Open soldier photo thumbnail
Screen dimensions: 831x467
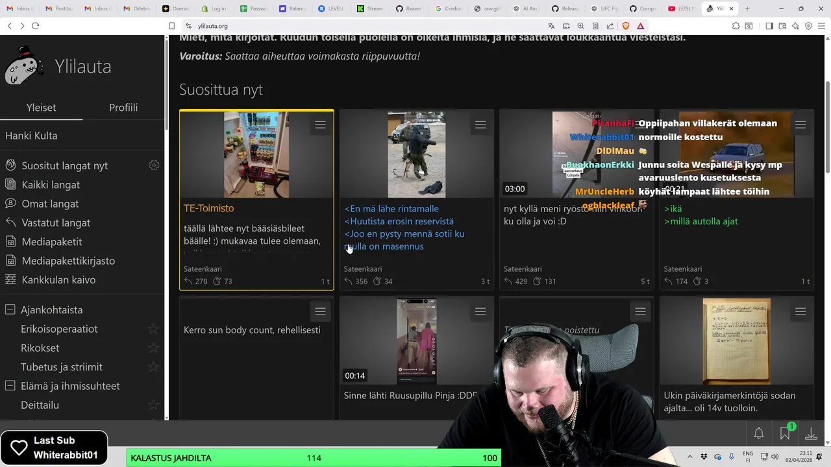coord(416,154)
